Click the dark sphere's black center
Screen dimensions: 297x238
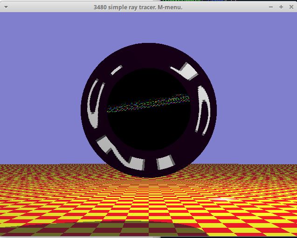149,110
